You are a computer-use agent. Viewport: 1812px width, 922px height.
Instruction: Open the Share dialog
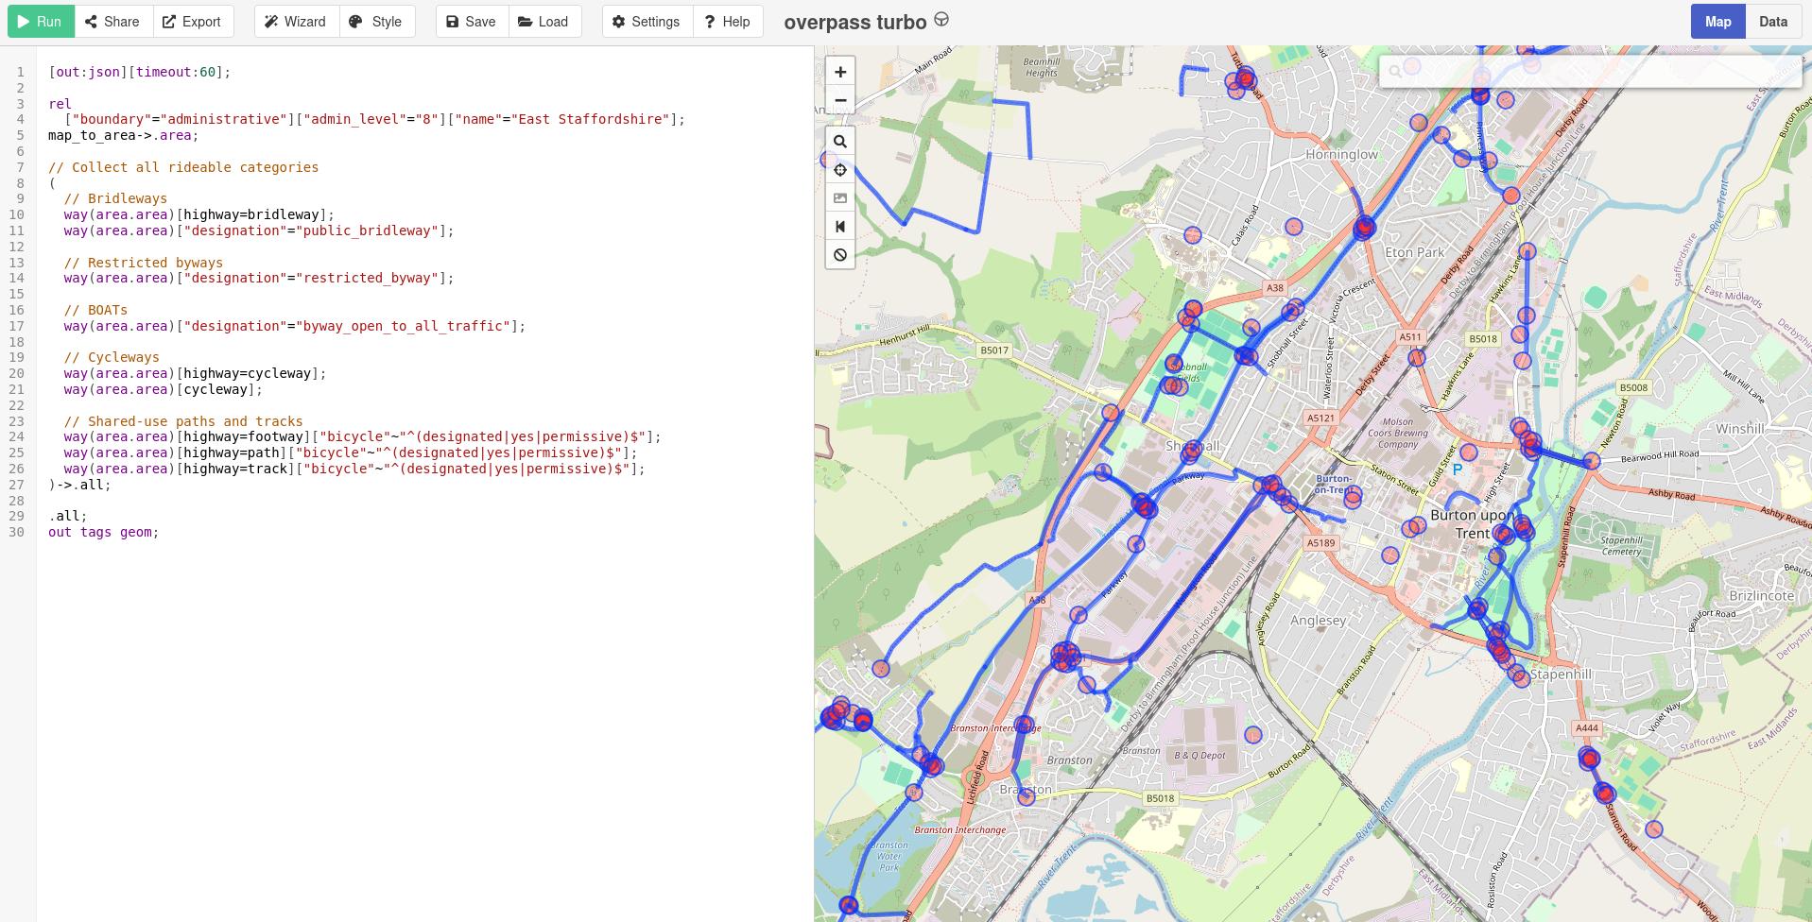coord(112,22)
